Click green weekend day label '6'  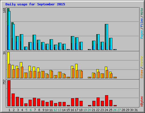coord(31,110)
